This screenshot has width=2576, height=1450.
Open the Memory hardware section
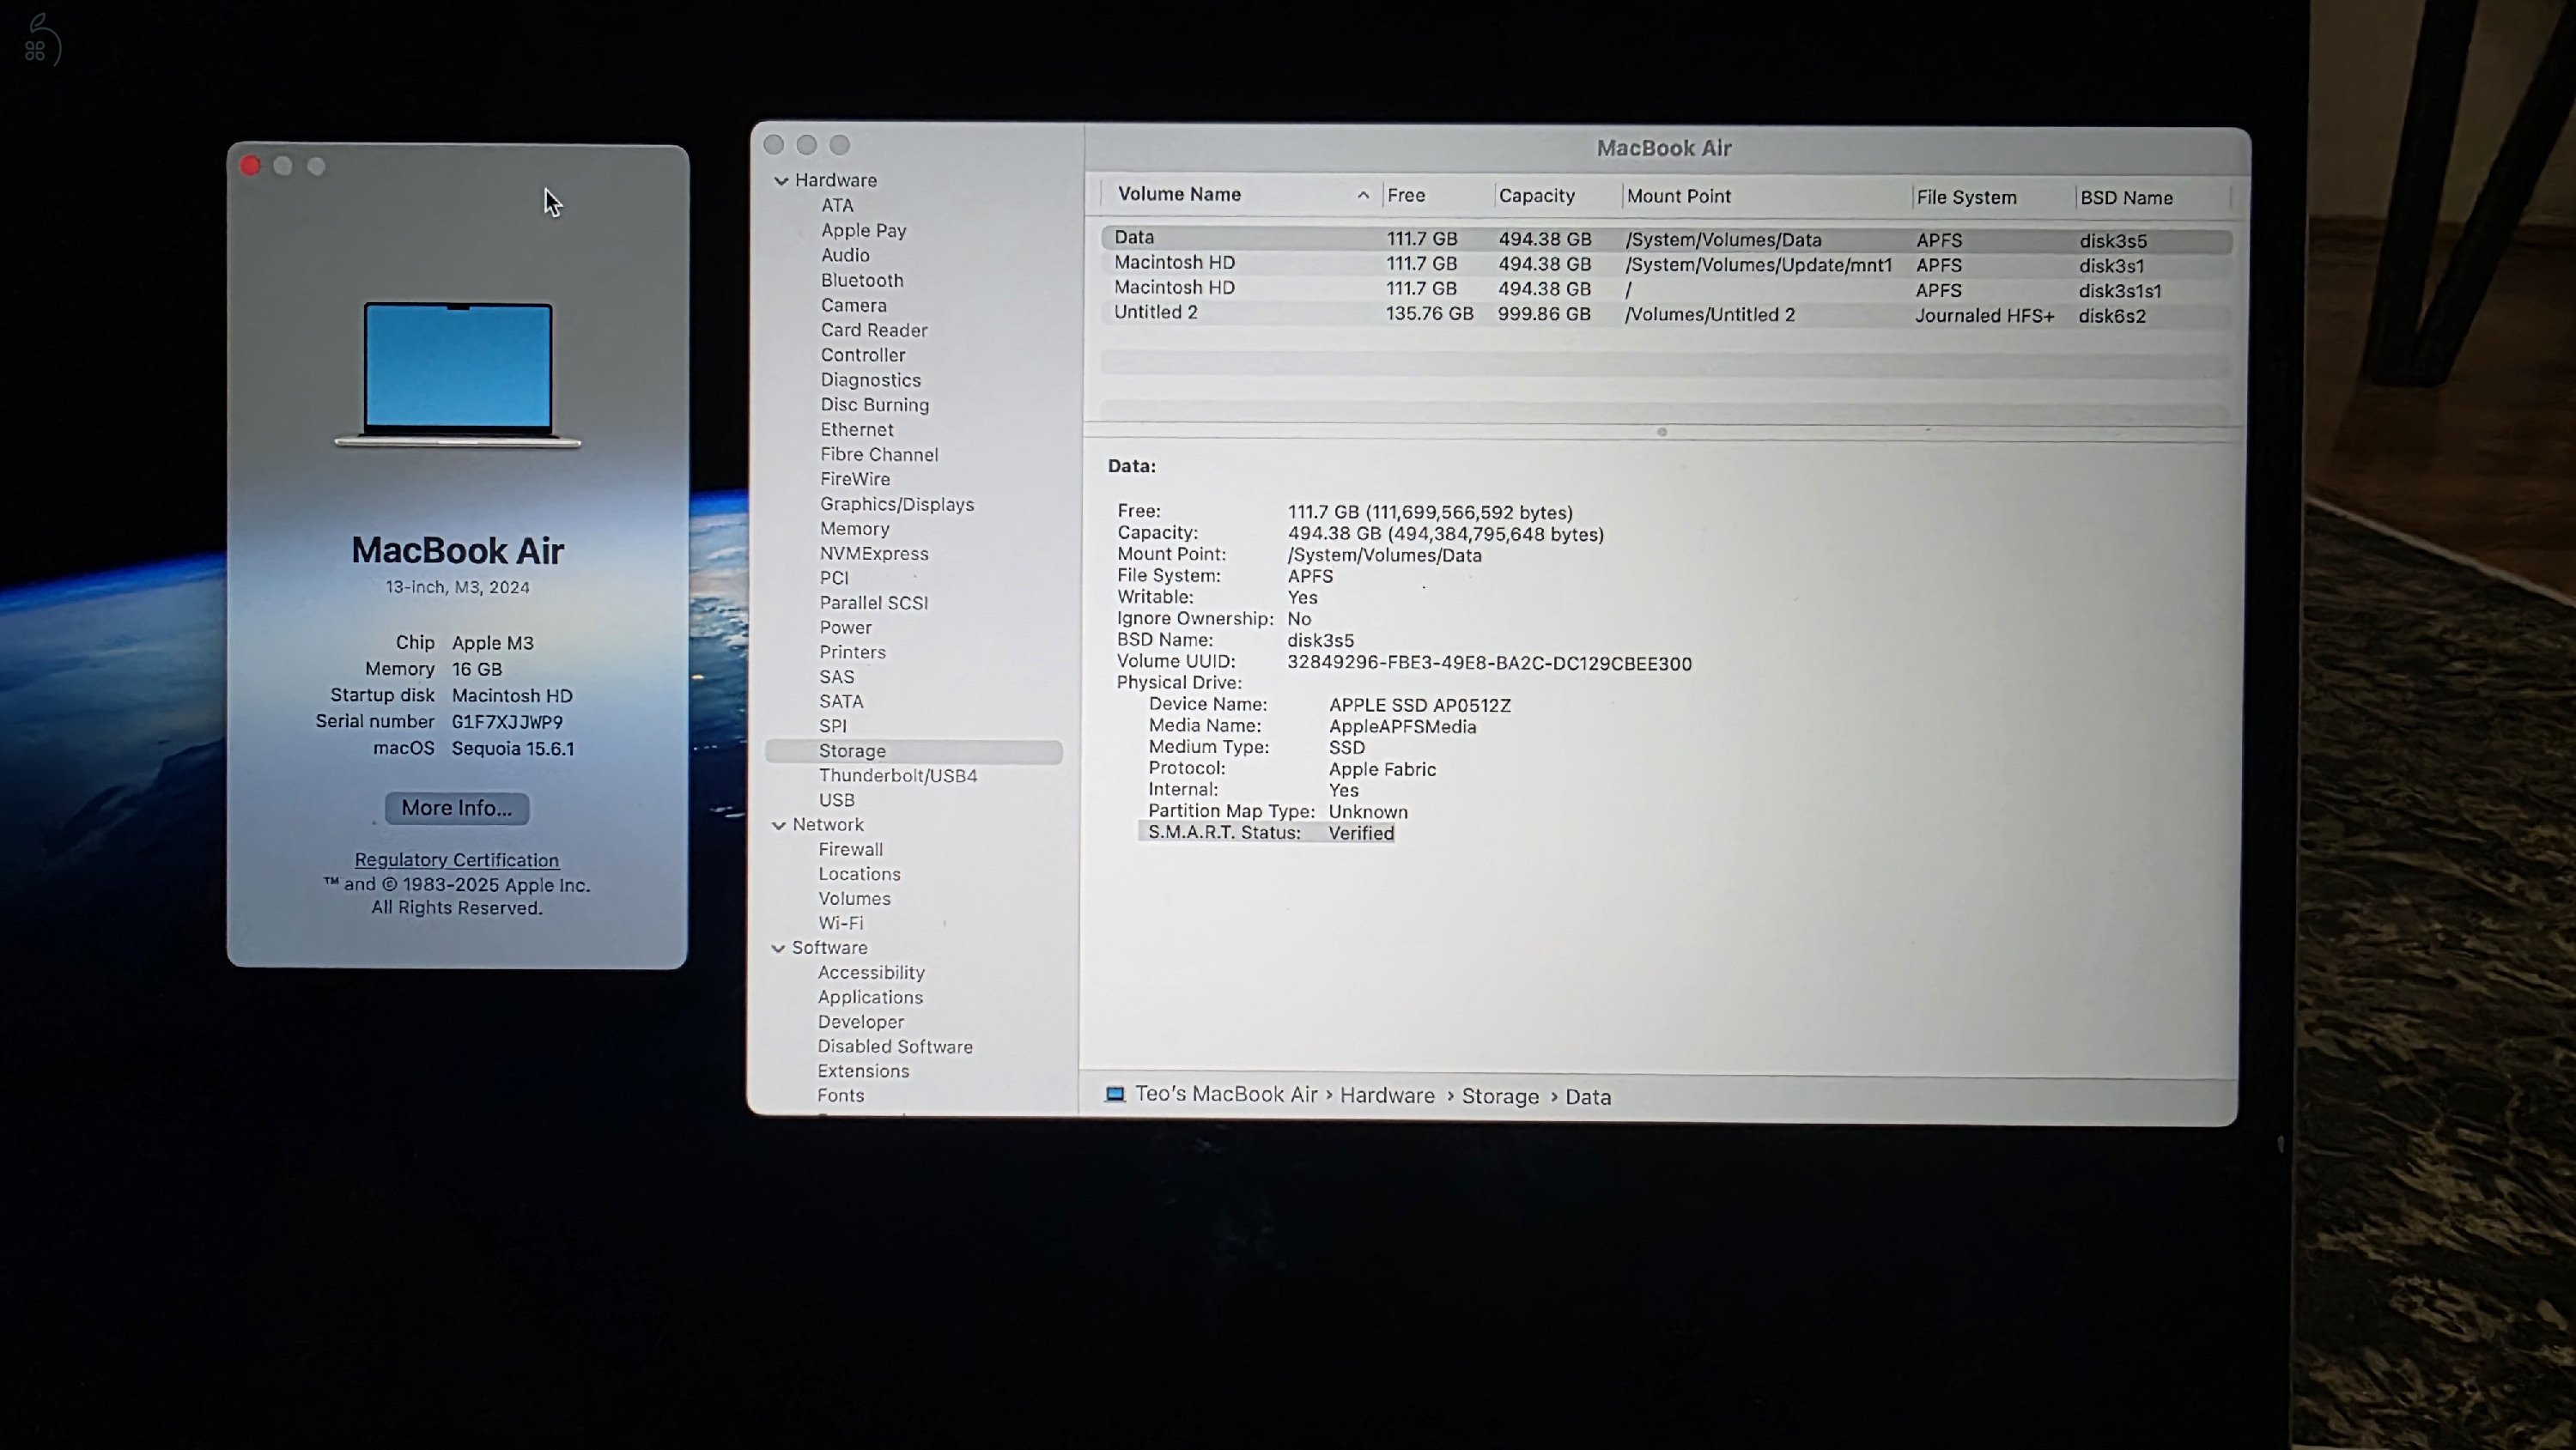[x=854, y=528]
